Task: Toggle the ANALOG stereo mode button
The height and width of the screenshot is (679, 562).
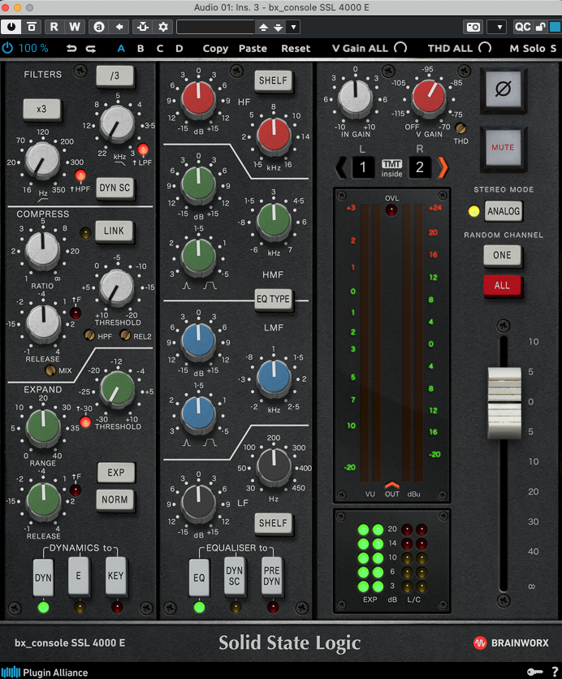Action: tap(503, 211)
